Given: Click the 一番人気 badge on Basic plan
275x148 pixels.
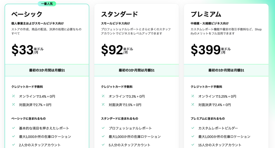Looking at the screenshot, I should coord(47,4).
